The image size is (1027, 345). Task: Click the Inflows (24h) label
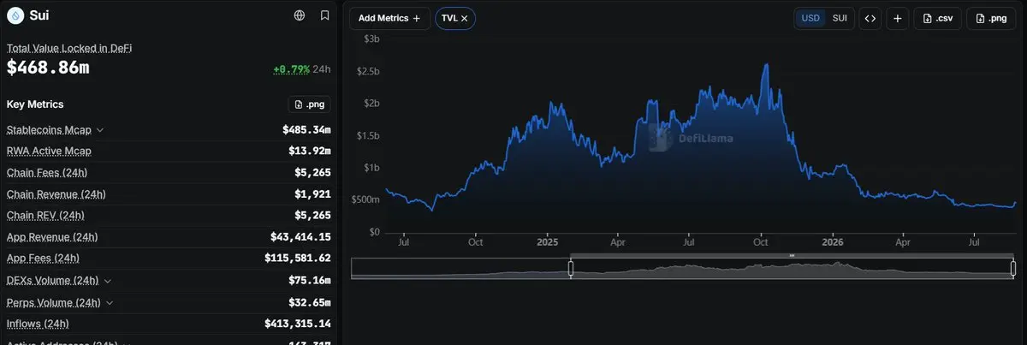(x=38, y=324)
